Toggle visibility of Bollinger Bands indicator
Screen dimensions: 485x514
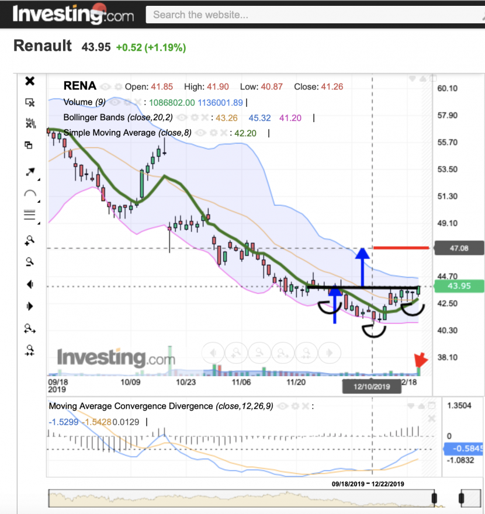click(x=182, y=117)
